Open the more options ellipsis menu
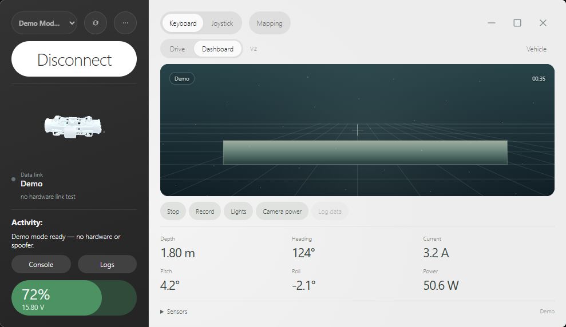This screenshot has width=566, height=327. (x=125, y=23)
